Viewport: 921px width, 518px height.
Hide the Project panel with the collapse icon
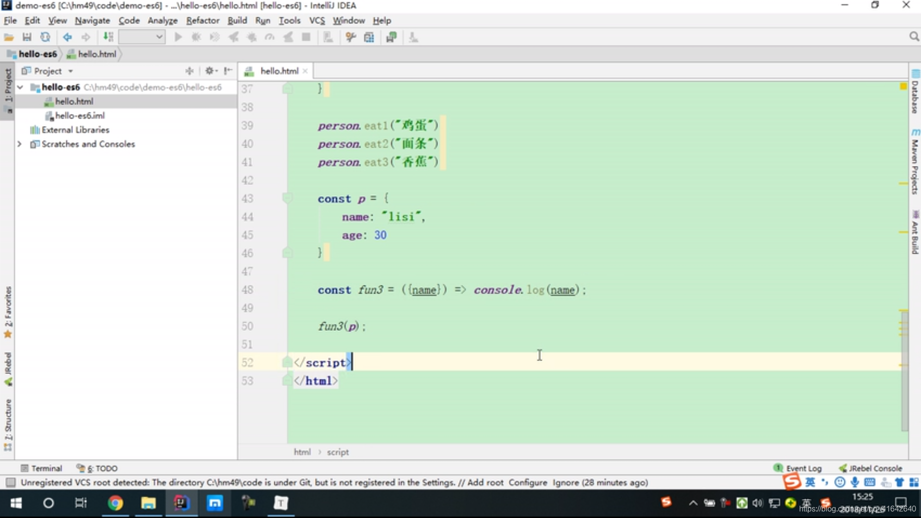(228, 71)
